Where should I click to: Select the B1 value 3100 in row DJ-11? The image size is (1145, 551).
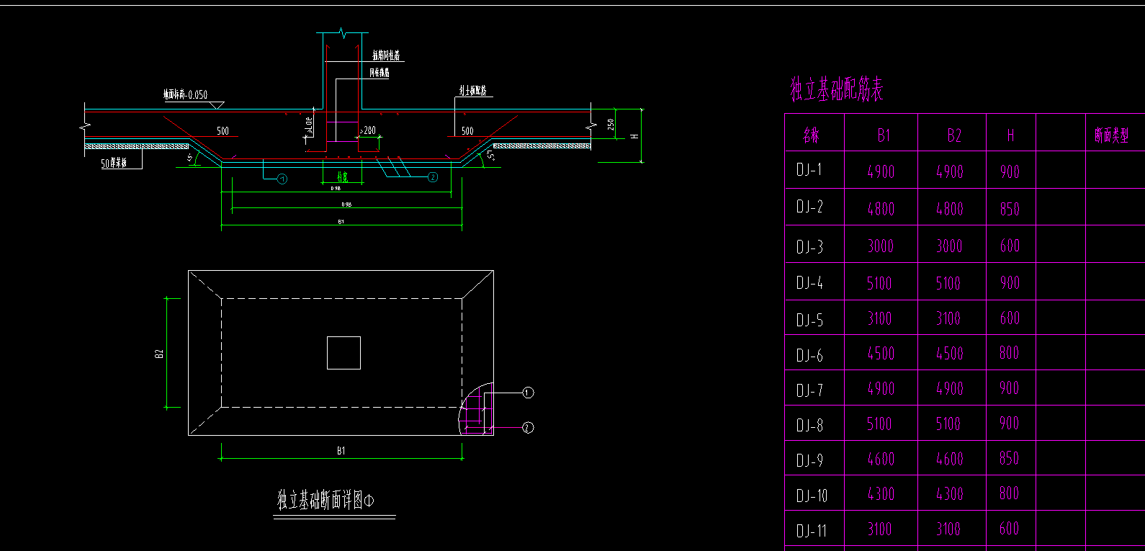879,529
